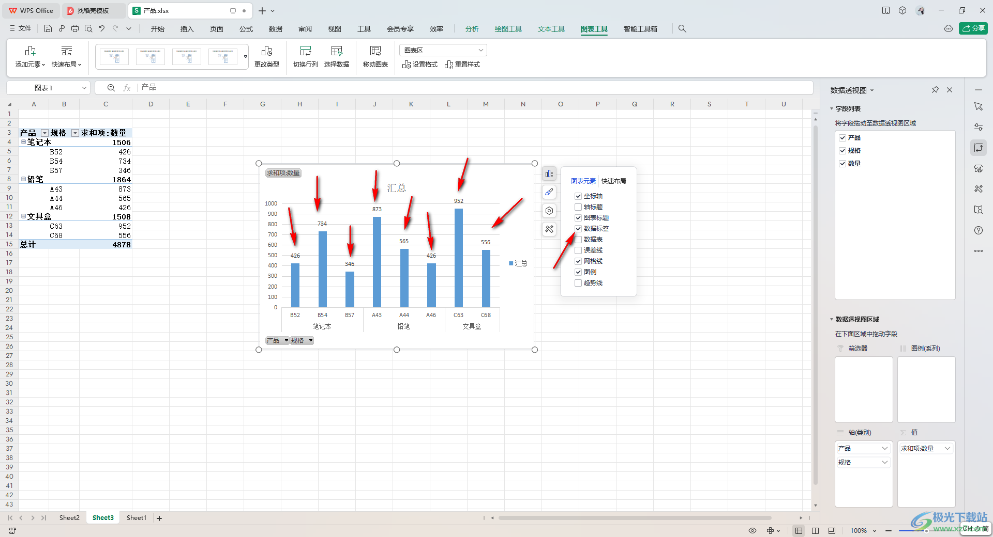Toggle Gridlines (网格线) checkbox
This screenshot has width=993, height=537.
(x=578, y=261)
